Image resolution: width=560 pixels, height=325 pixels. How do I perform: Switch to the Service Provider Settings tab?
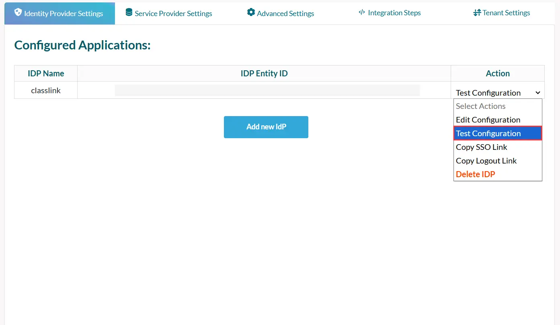pyautogui.click(x=169, y=13)
